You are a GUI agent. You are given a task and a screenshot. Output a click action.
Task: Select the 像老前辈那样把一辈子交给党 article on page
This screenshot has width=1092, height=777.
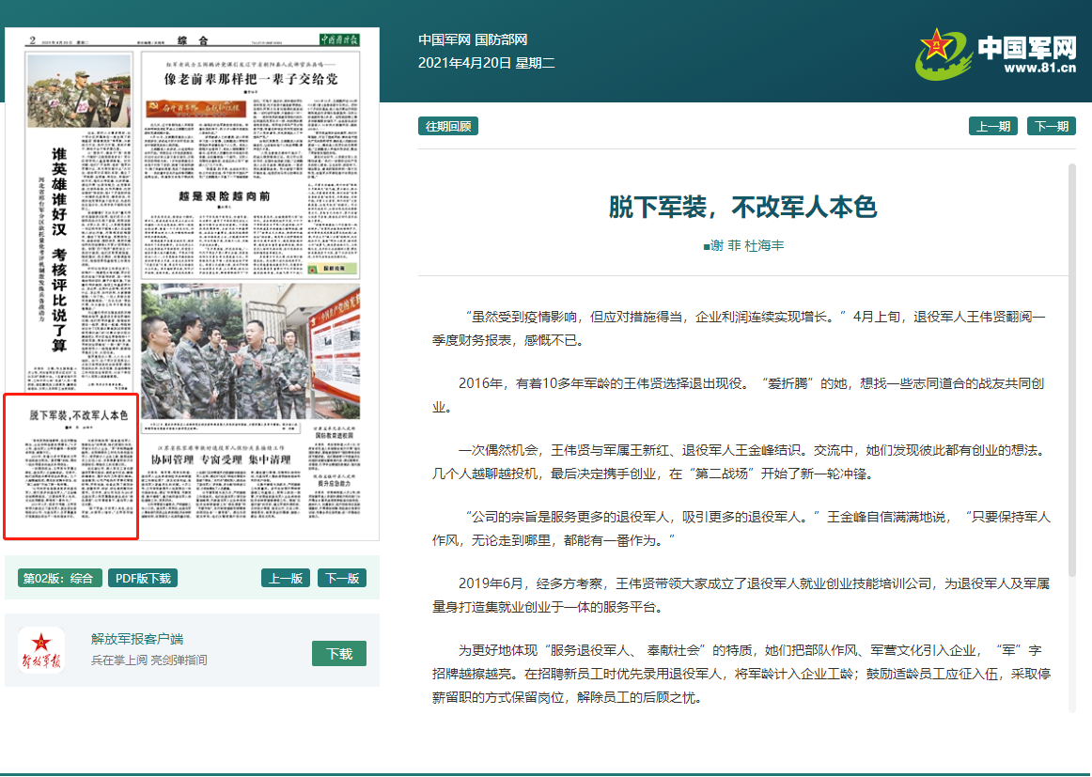click(x=251, y=79)
